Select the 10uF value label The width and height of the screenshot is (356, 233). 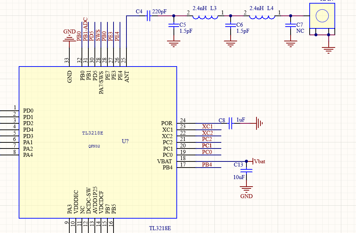pos(239,177)
